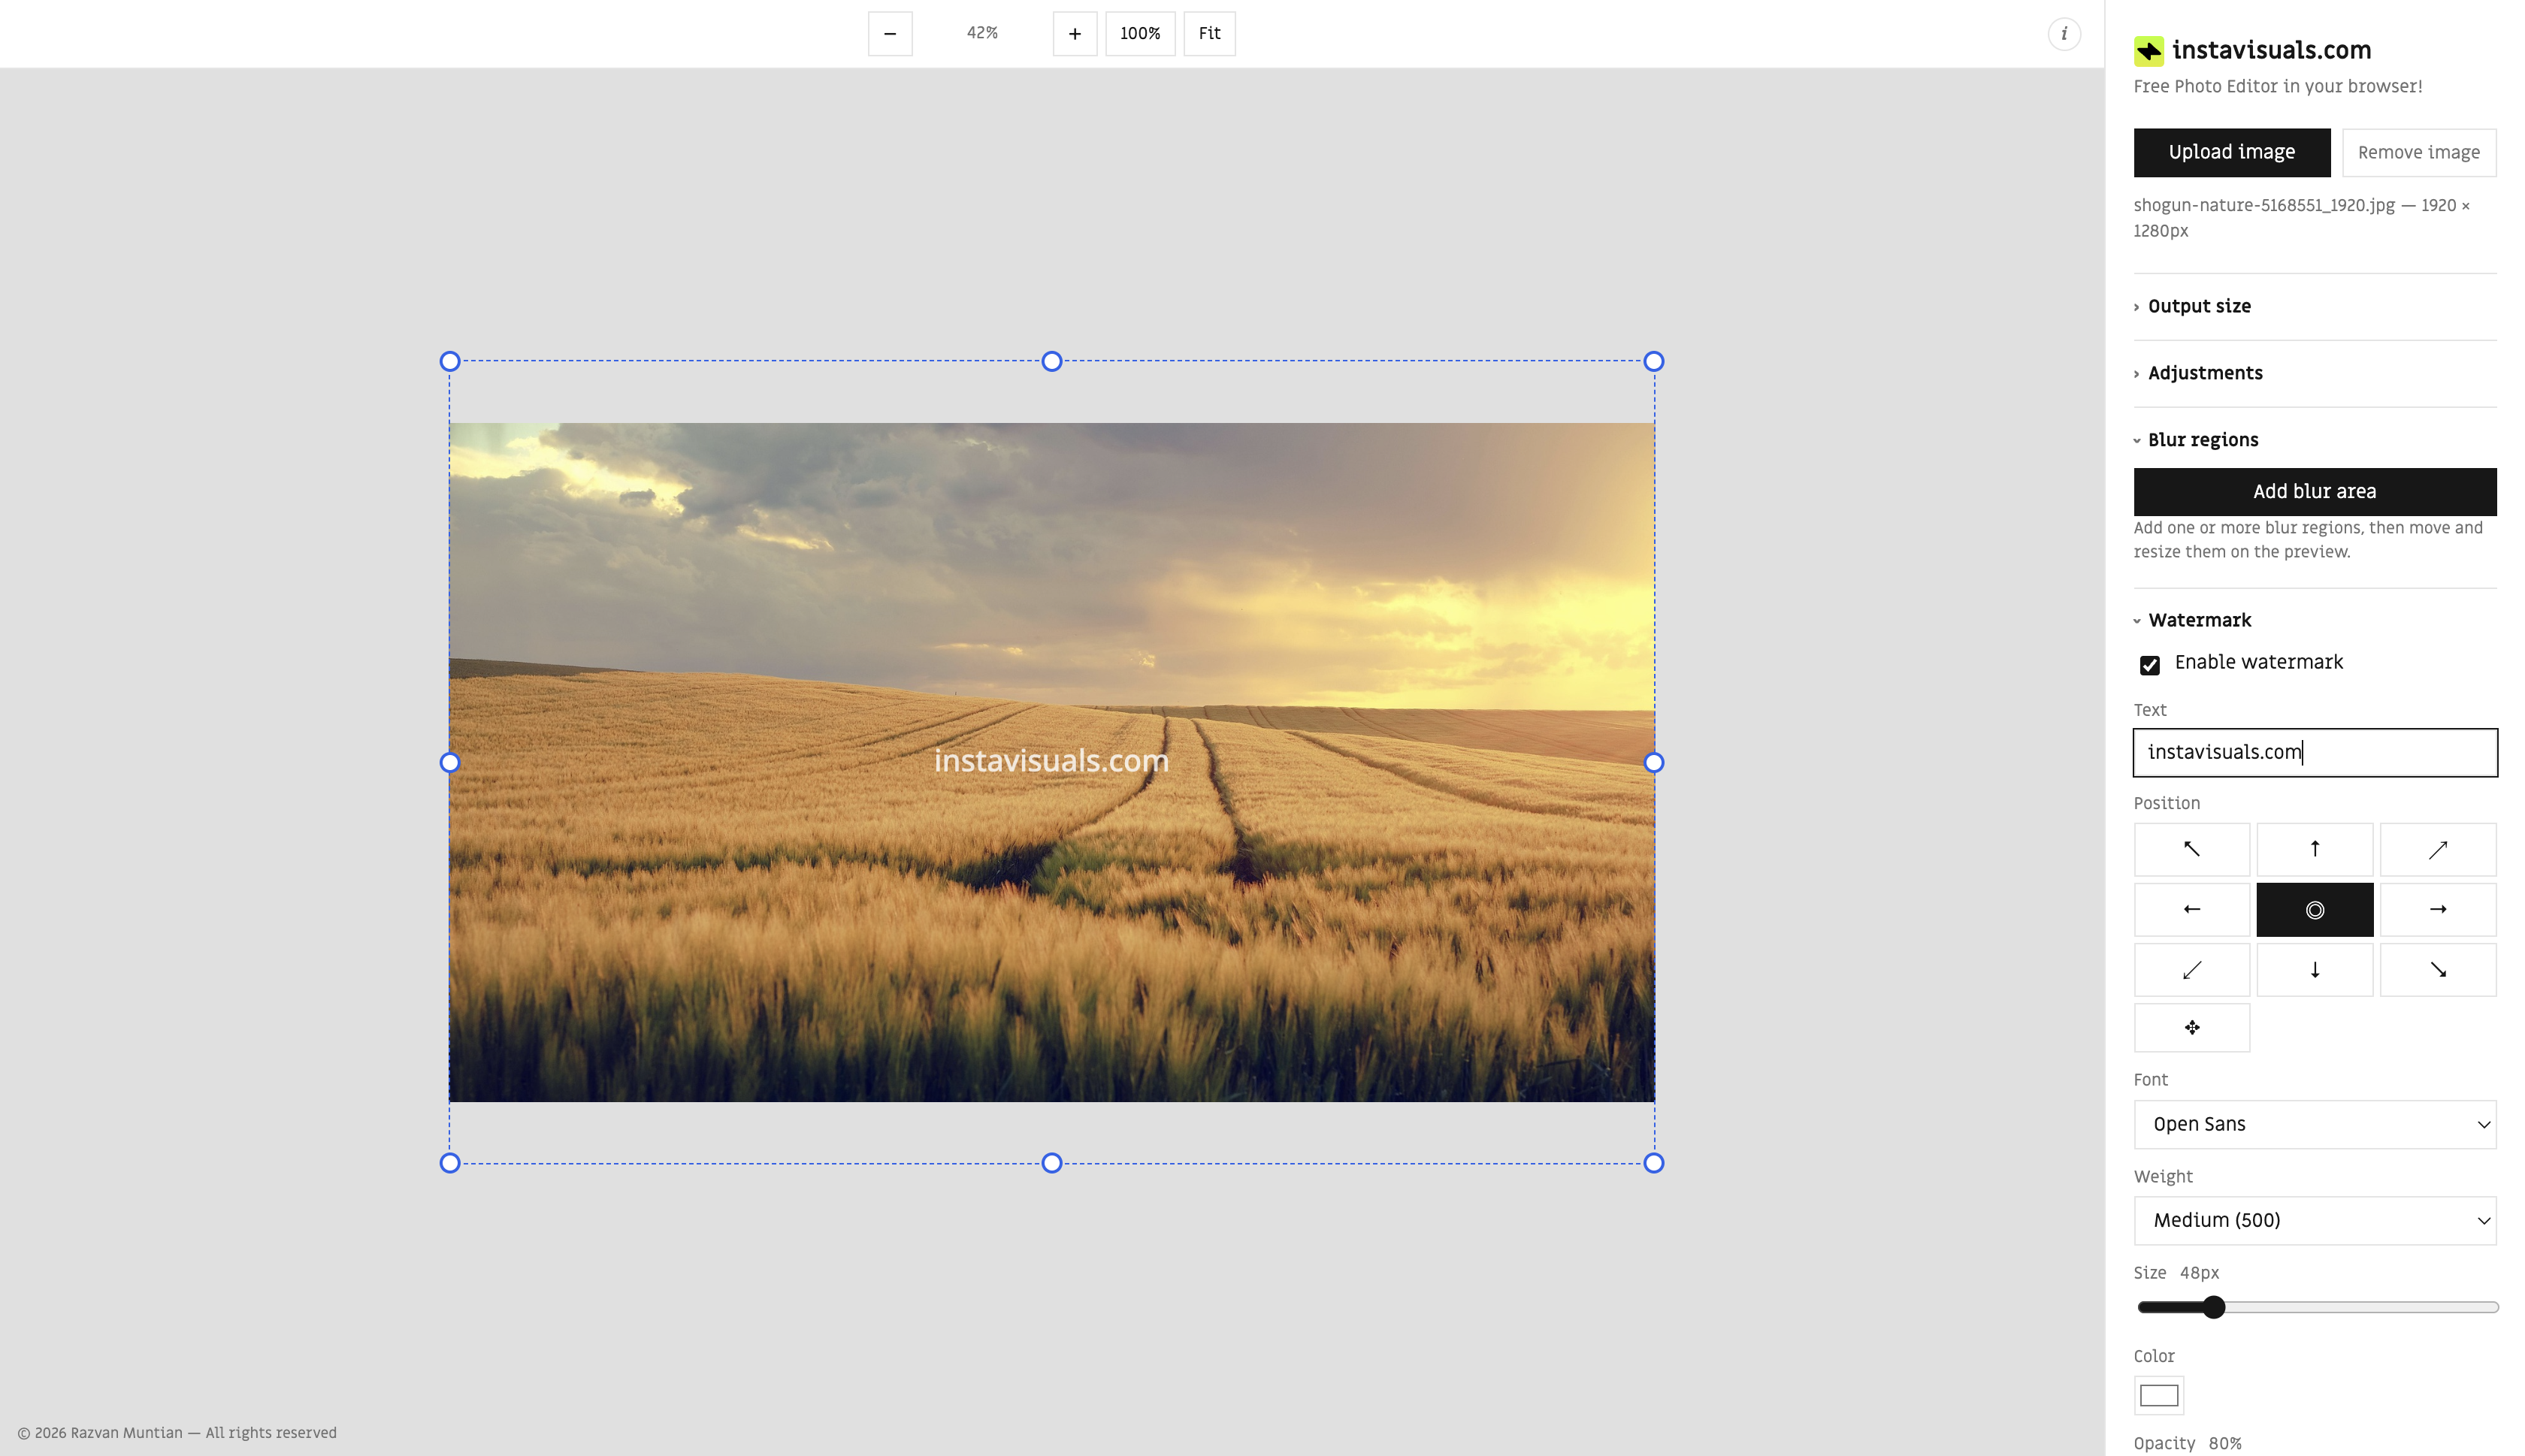This screenshot has height=1456, width=2525.
Task: Set watermark position to top center arrow
Action: (2314, 849)
